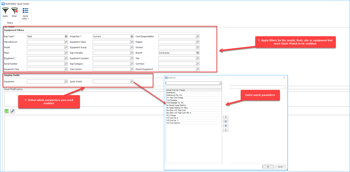
Task: Select 'Fin. Year Cost Change' row
Action: coord(194,98)
